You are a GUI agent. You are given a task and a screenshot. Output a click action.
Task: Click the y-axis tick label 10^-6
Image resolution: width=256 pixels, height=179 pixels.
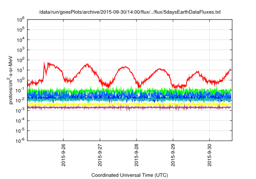tap(20, 141)
